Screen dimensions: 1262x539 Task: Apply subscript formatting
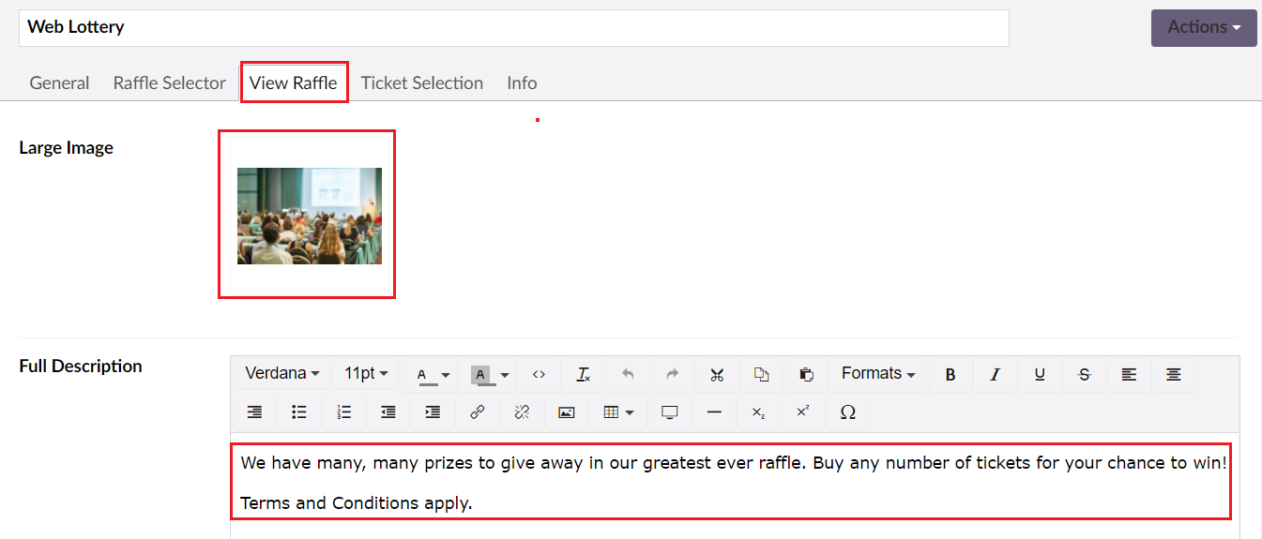[758, 412]
